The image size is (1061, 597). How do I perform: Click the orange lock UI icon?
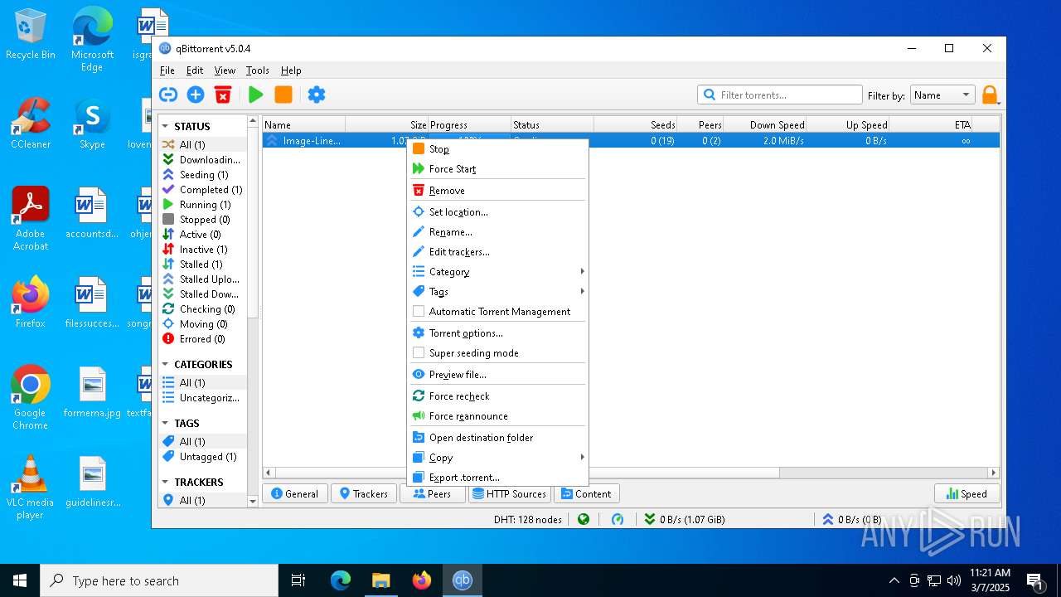coord(990,95)
